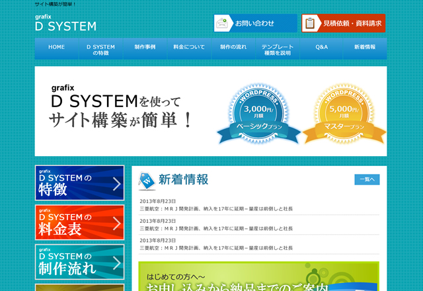The width and height of the screenshot is (423, 291).
Task: Click the hero banner text サイト構築が簡単！
Action: tap(120, 120)
